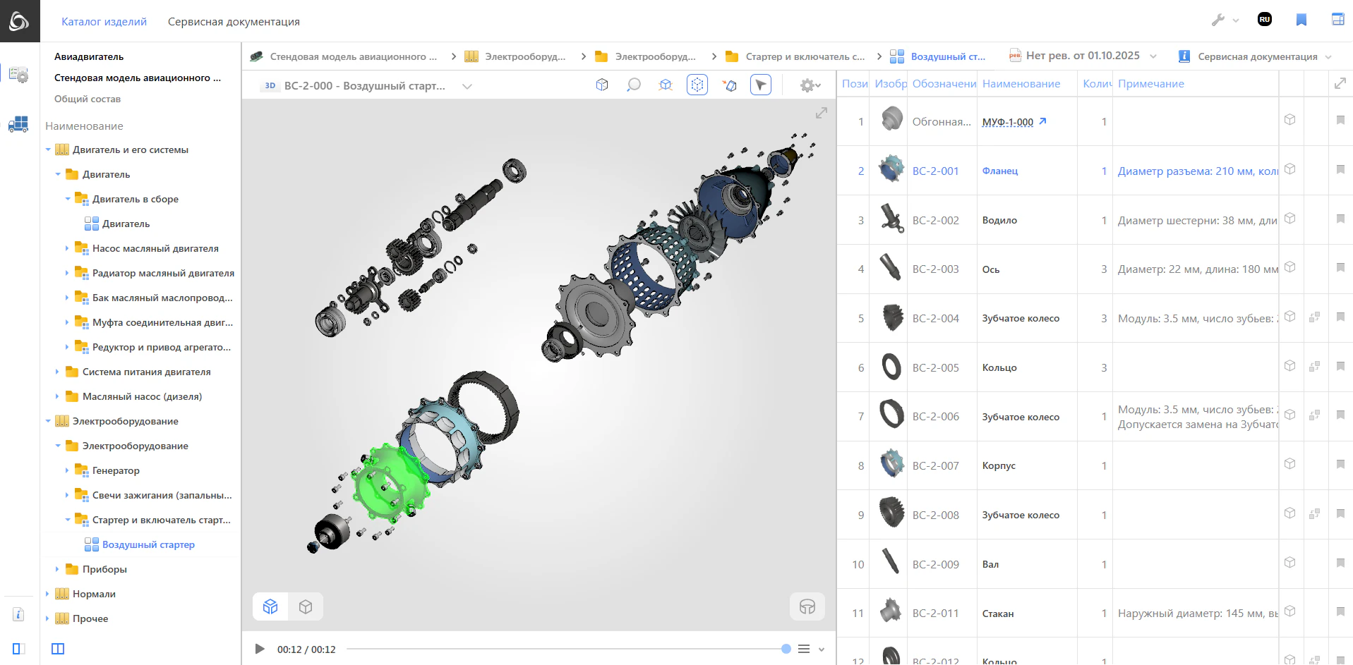Click the 3D cube view icon in viewer toolbar
Viewport: 1353px width, 665px height.
coord(602,85)
